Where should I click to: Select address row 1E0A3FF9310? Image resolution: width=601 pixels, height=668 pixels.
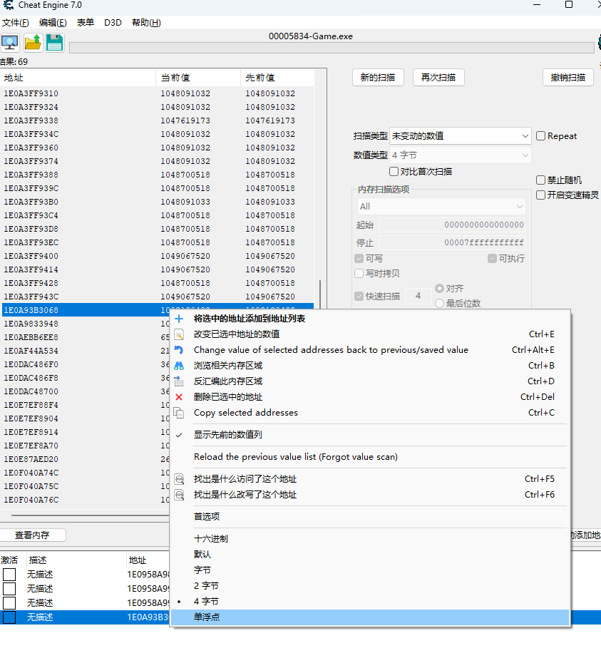pyautogui.click(x=158, y=93)
